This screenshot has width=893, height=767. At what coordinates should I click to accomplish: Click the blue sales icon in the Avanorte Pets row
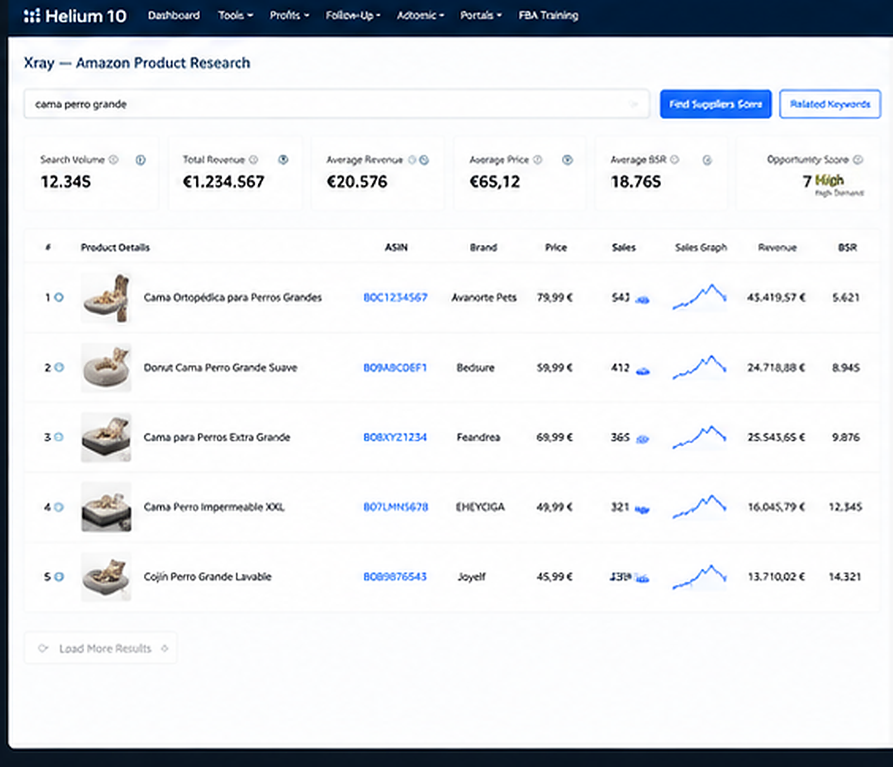[642, 299]
